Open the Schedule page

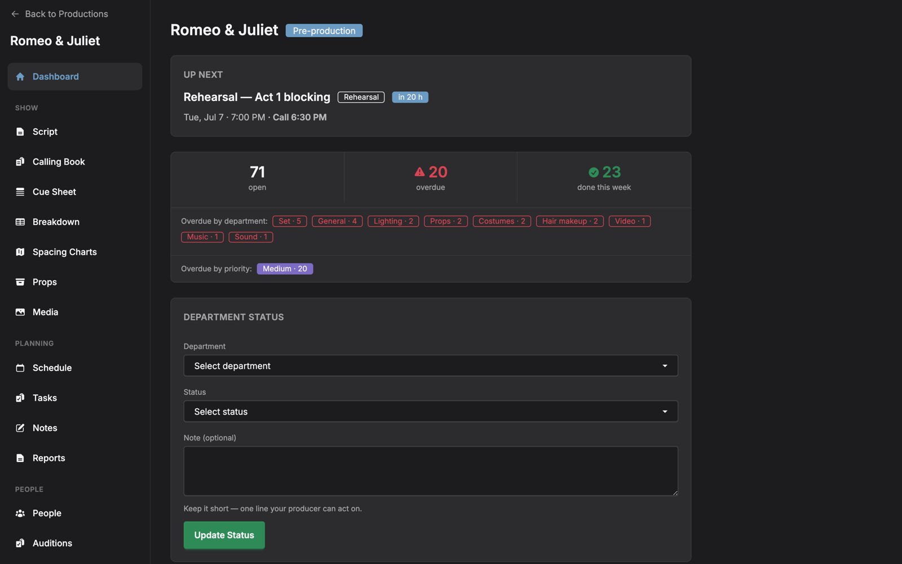75,368
